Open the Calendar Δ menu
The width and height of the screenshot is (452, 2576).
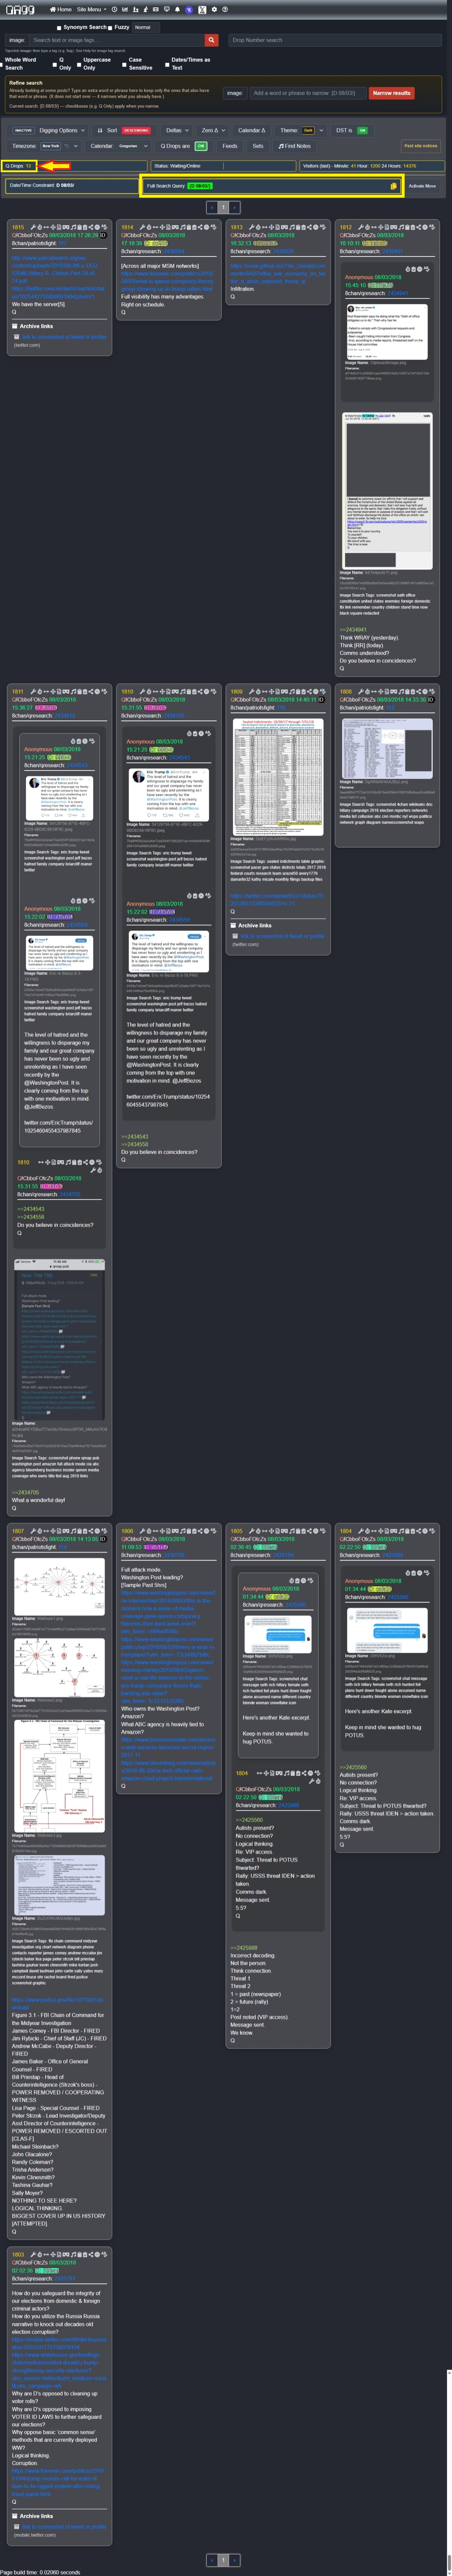pyautogui.click(x=252, y=130)
